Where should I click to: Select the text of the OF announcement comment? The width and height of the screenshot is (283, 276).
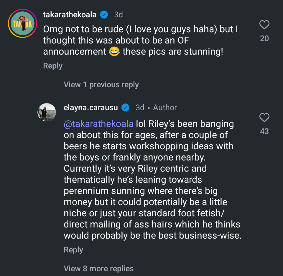pyautogui.click(x=133, y=41)
